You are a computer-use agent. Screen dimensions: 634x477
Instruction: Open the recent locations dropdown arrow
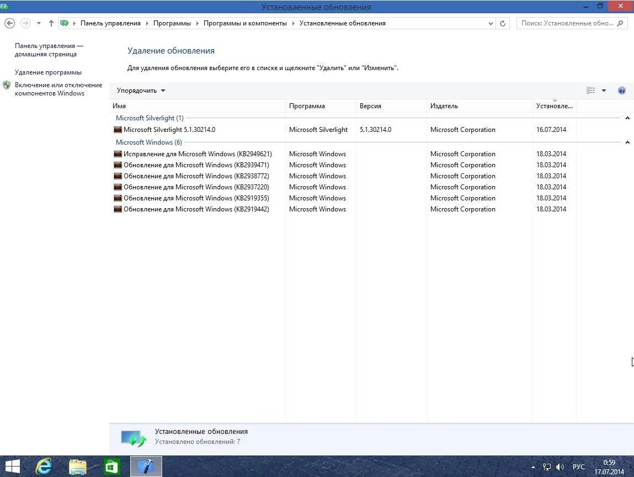click(x=39, y=24)
